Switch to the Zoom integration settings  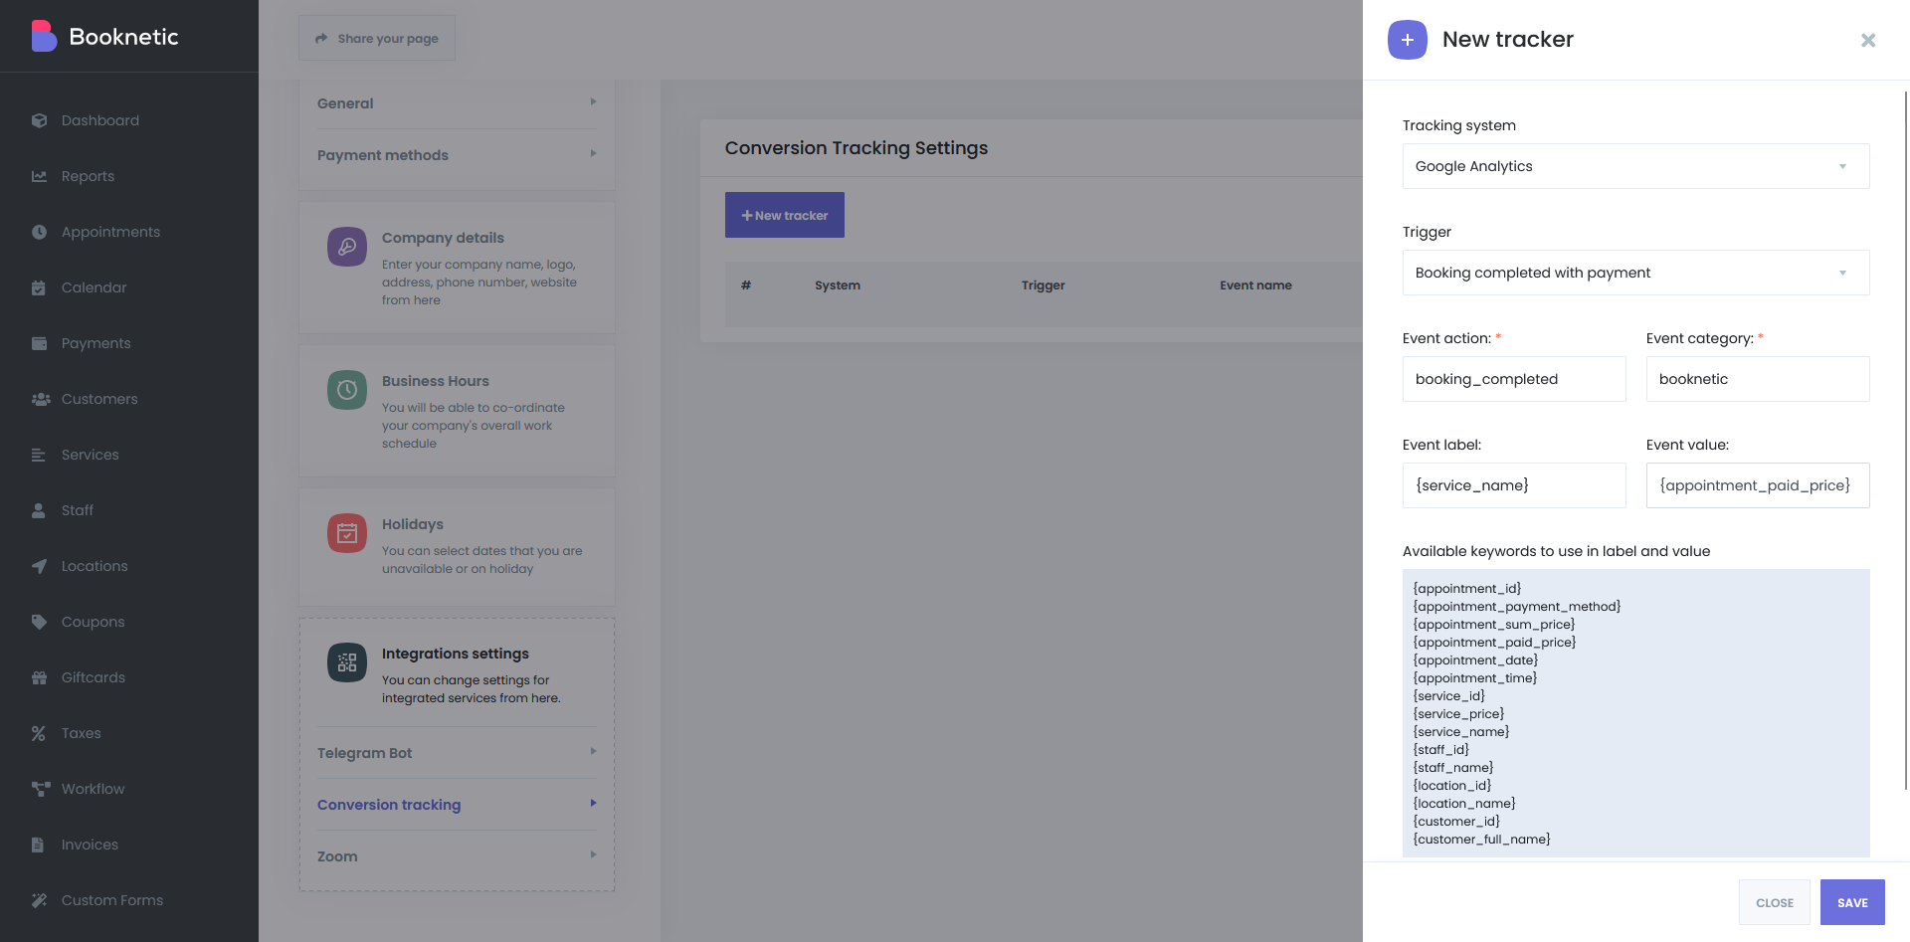[x=454, y=856]
